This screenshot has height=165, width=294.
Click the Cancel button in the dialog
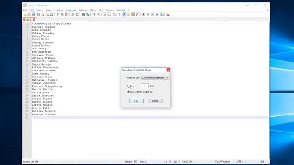point(155,101)
